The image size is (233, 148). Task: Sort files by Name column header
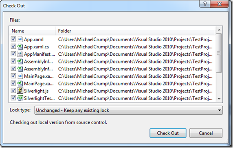point(33,31)
